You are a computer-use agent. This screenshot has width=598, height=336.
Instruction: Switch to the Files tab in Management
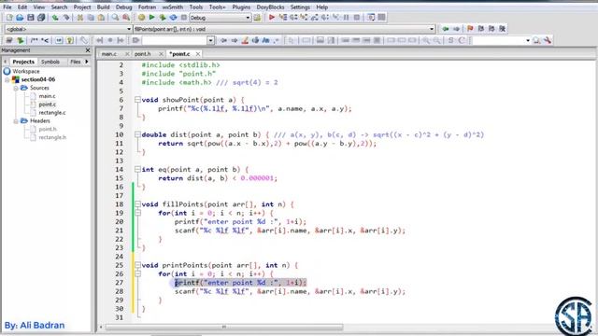(76, 62)
